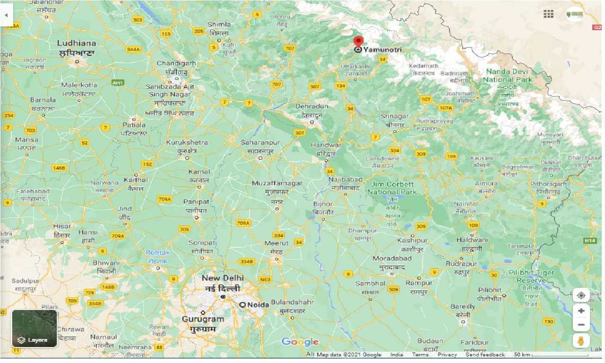The width and height of the screenshot is (605, 363).
Task: Click the Srinagar town label
Action: click(394, 120)
